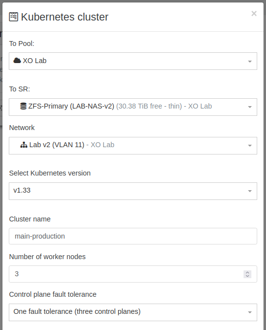Click the XO Lab pool selection text
This screenshot has width=266, height=330.
tap(35, 61)
